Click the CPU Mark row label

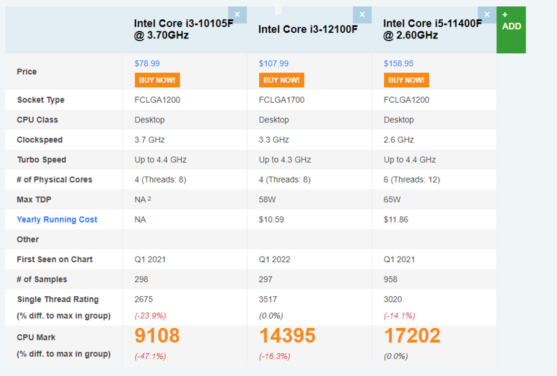click(x=36, y=337)
